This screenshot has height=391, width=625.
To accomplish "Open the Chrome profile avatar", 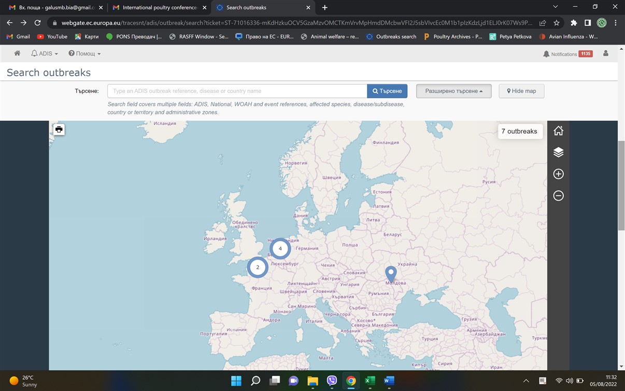I will tap(602, 23).
